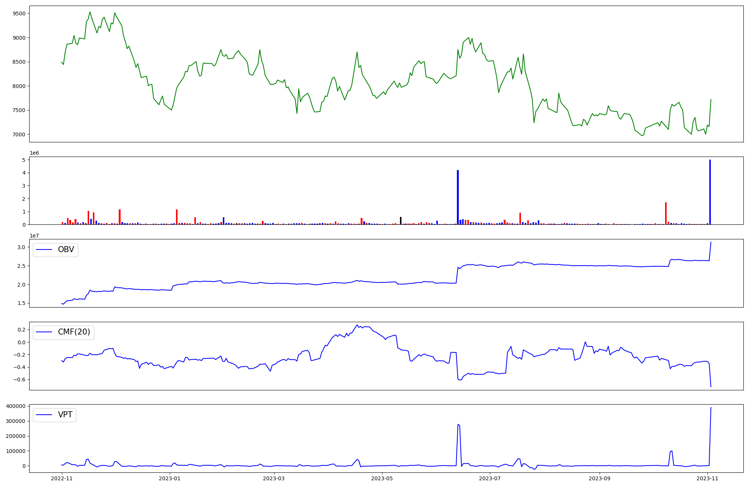The height and width of the screenshot is (487, 749).
Task: Click the 1e7 exponent label above OBV chart
Action: [34, 236]
